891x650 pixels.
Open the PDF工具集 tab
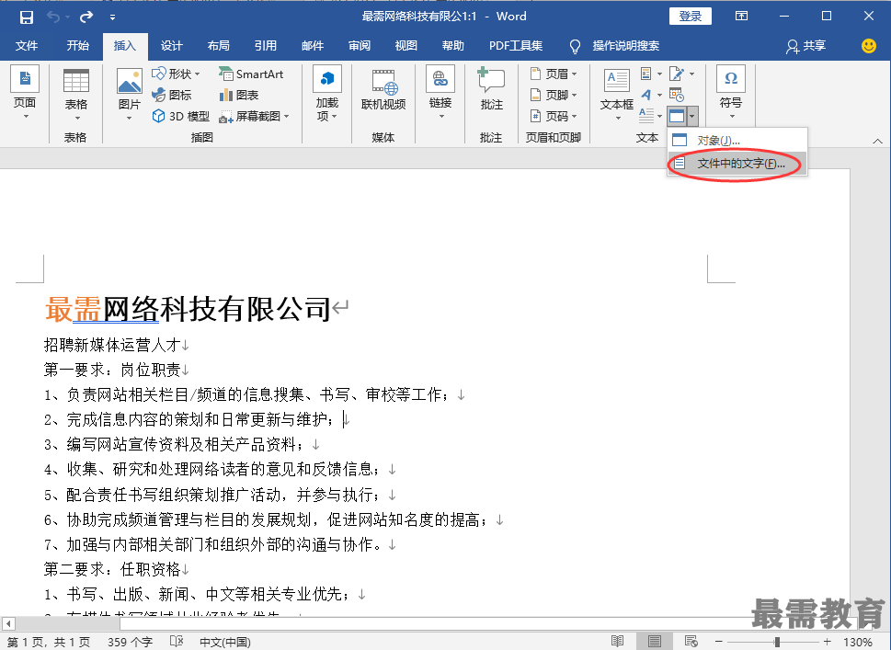[x=516, y=46]
